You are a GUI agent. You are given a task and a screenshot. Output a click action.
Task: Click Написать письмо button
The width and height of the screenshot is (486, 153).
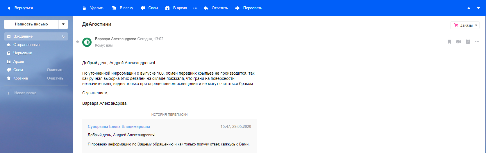[31, 24]
